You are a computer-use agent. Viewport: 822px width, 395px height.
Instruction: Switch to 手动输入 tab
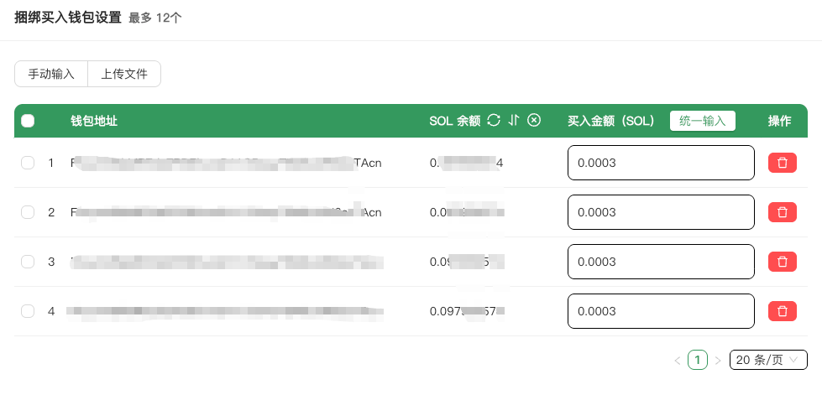[x=51, y=74]
